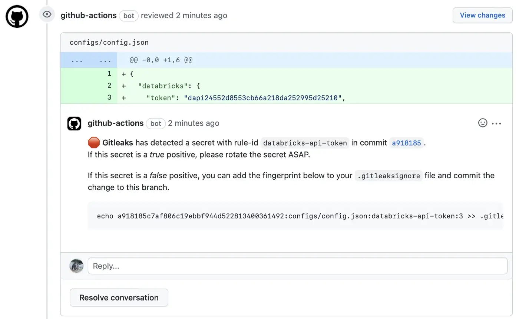Click your profile avatar beside the Reply field
Viewport: 519px width, 319px height.
tap(76, 266)
